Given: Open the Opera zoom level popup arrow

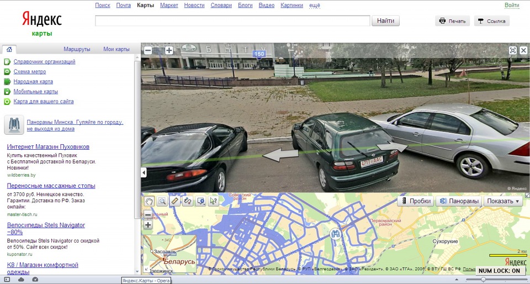Looking at the screenshot, I should click(457, 280).
